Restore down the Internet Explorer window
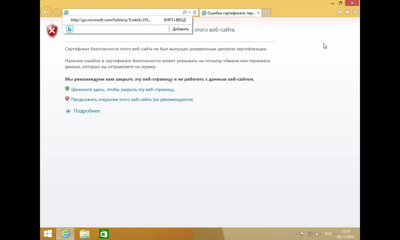 [341, 3]
